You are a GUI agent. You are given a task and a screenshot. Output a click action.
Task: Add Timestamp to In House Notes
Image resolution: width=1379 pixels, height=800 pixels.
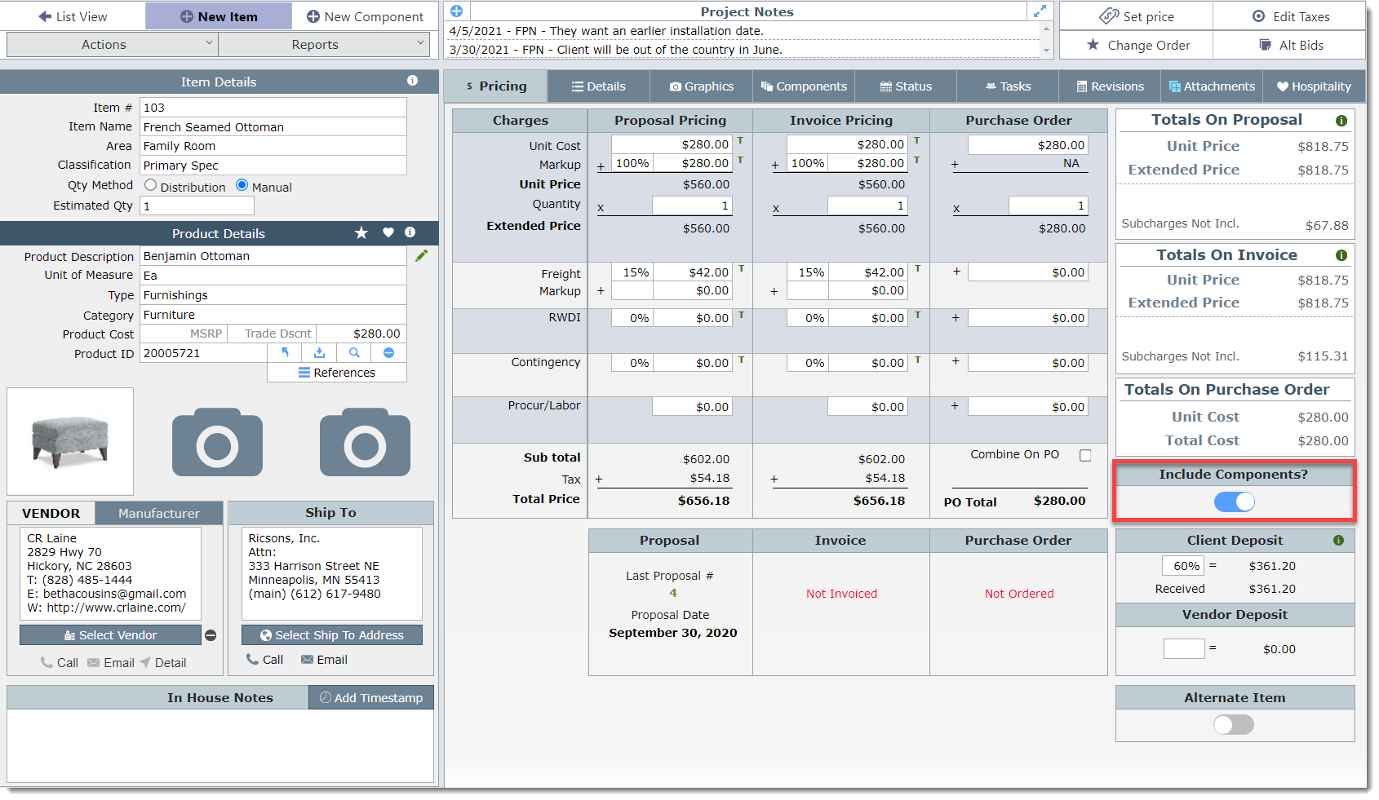(371, 698)
